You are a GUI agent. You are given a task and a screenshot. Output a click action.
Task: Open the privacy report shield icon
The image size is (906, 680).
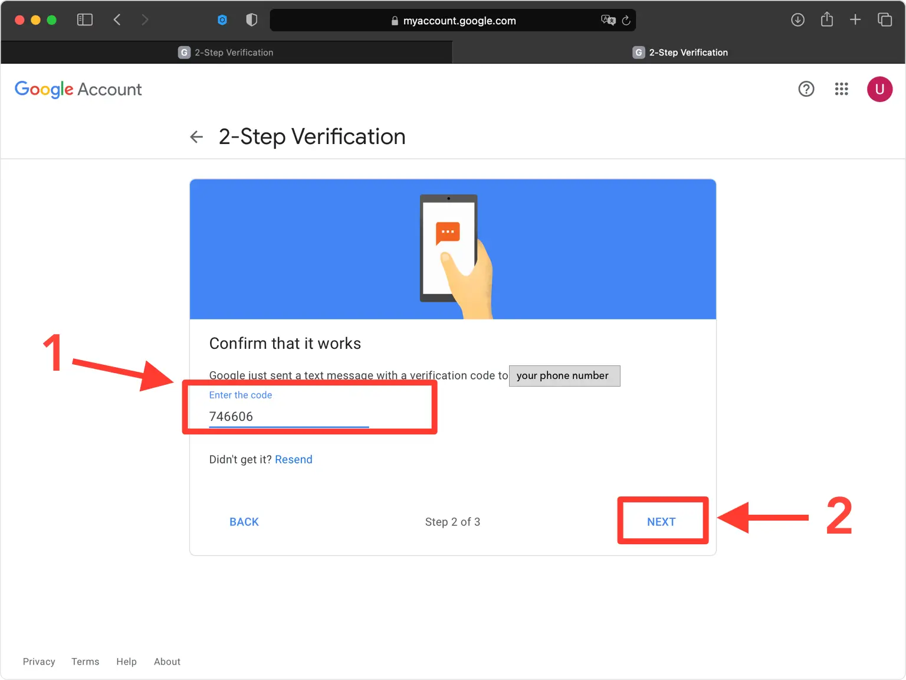point(252,20)
